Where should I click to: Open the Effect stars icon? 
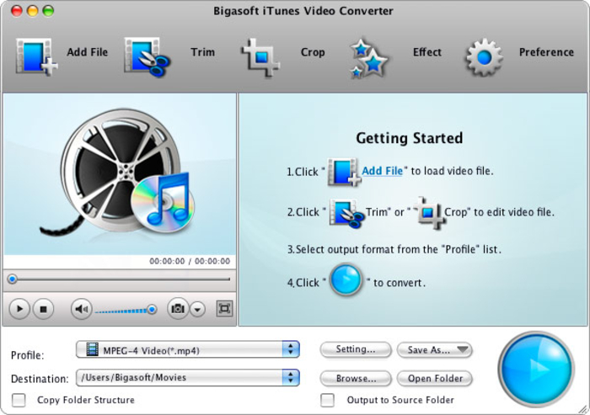[x=369, y=56]
